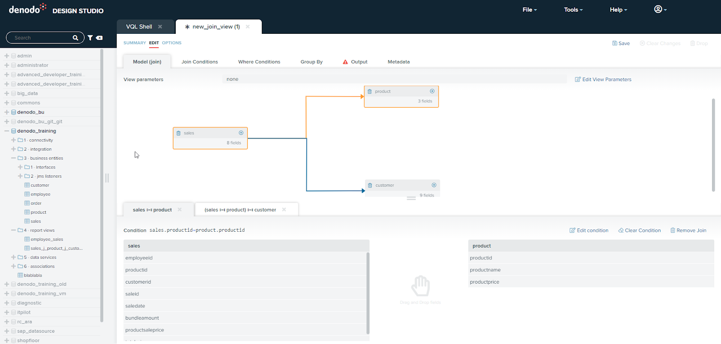The width and height of the screenshot is (721, 344).
Task: Click Remove Join
Action: point(688,230)
